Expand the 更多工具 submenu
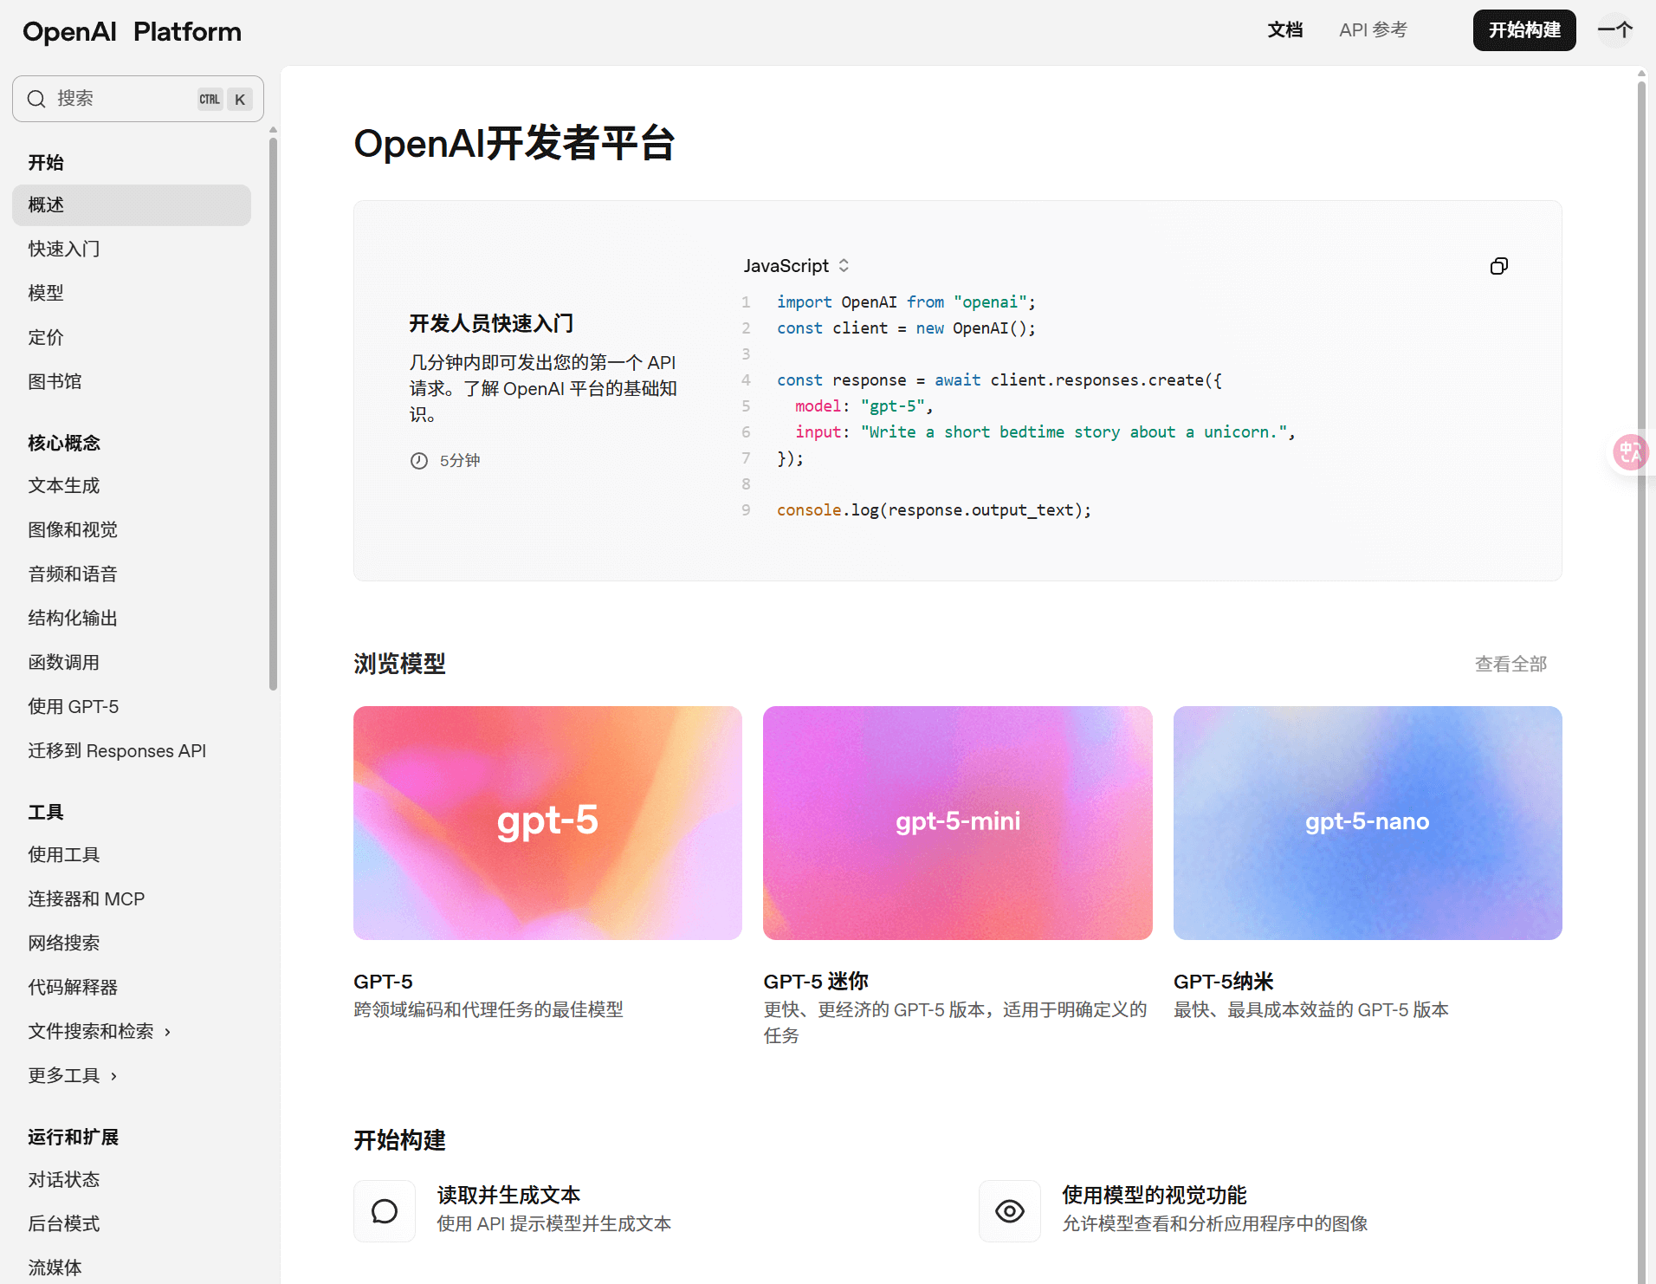1656x1284 pixels. [x=113, y=1075]
